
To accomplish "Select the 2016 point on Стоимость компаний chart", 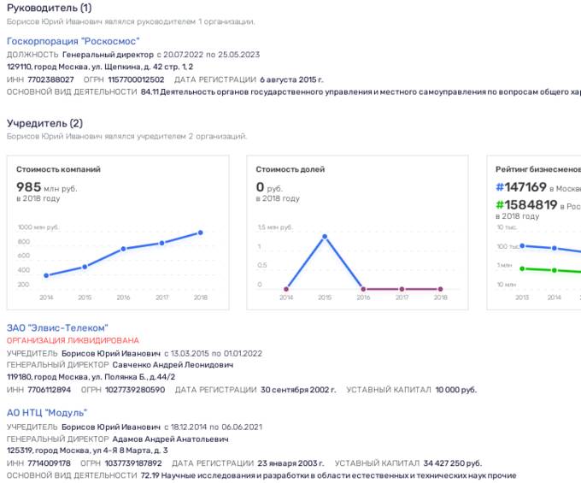I will pos(124,249).
